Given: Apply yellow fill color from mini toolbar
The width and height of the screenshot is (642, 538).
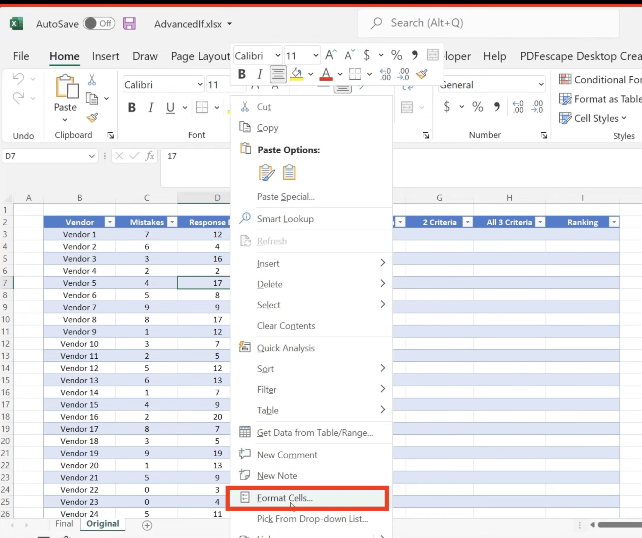Looking at the screenshot, I should click(x=296, y=74).
